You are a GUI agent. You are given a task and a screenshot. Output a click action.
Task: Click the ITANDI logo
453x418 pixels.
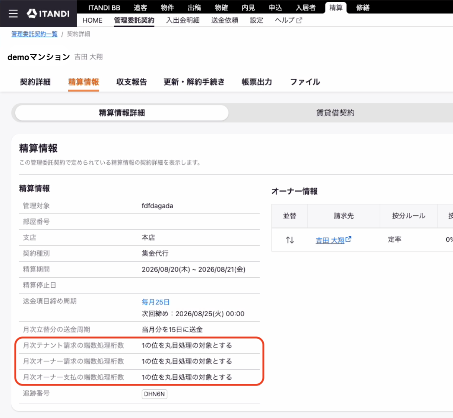[x=48, y=13]
